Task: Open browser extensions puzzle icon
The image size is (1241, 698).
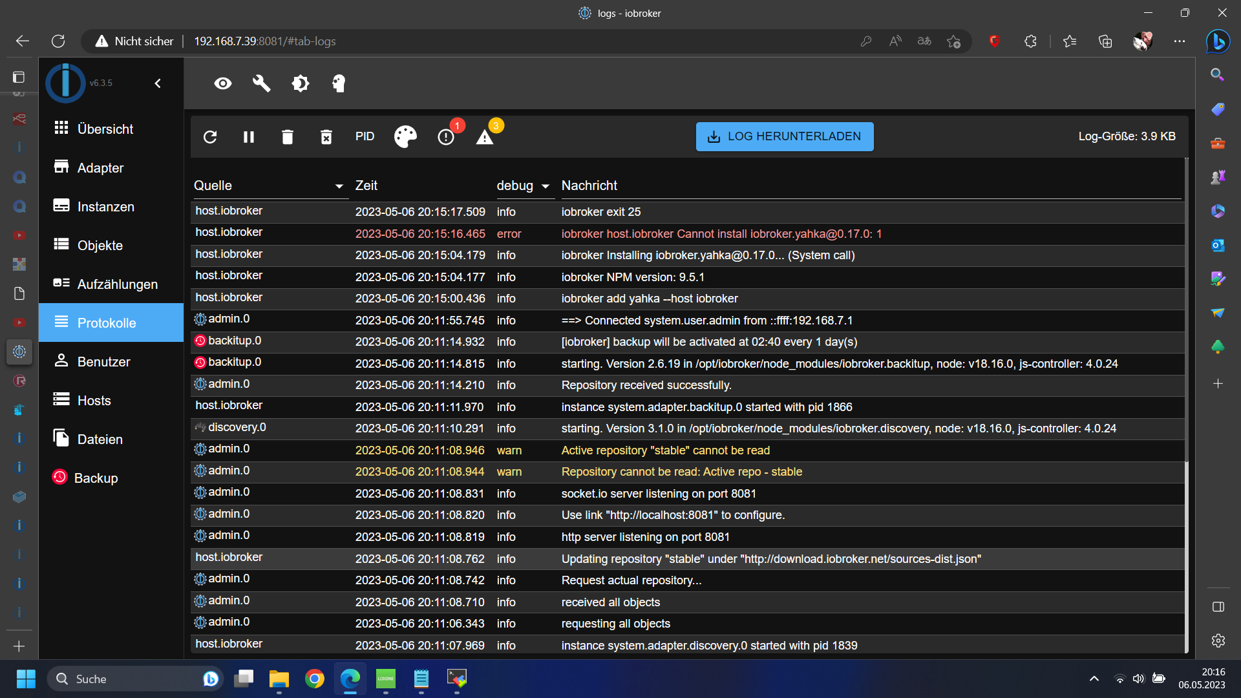Action: (x=1030, y=41)
